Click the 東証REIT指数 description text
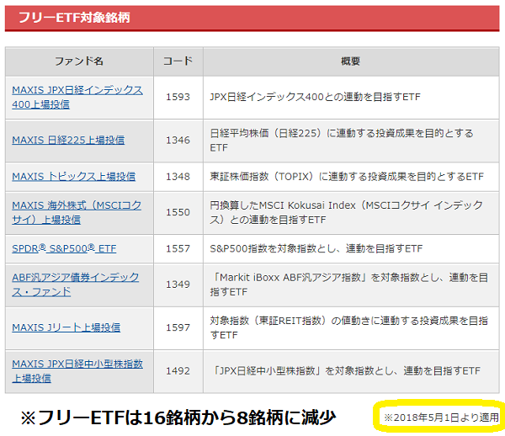This screenshot has width=505, height=436. [348, 327]
